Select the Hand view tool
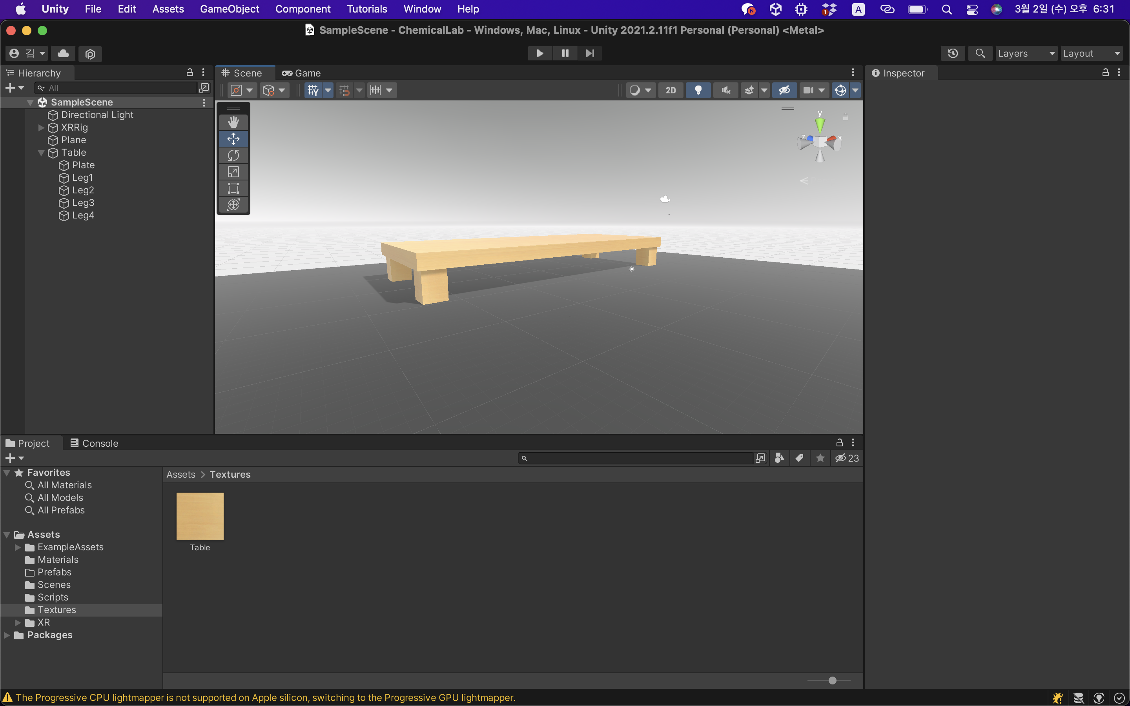1130x706 pixels. coord(233,122)
